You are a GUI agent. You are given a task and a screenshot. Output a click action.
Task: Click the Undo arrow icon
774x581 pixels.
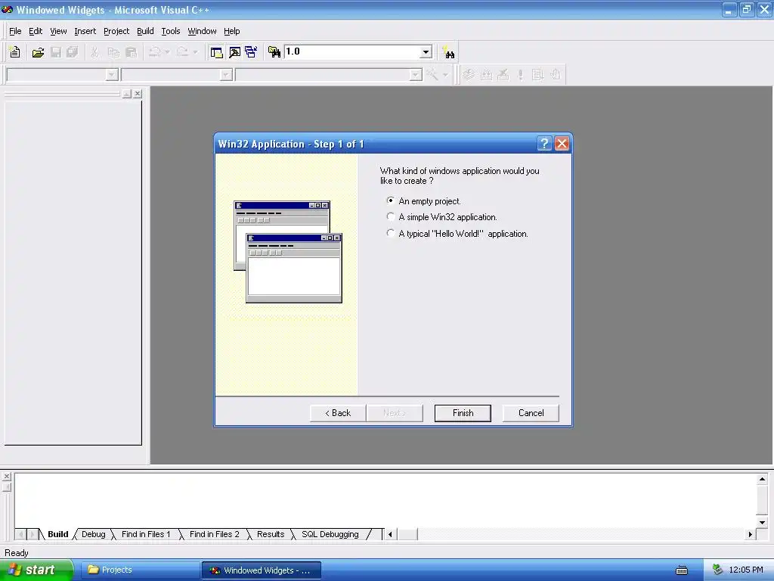[x=154, y=52]
